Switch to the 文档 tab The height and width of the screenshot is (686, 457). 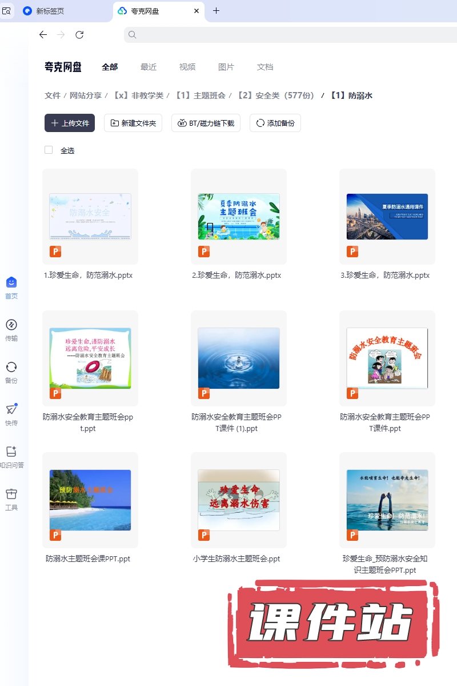[265, 67]
